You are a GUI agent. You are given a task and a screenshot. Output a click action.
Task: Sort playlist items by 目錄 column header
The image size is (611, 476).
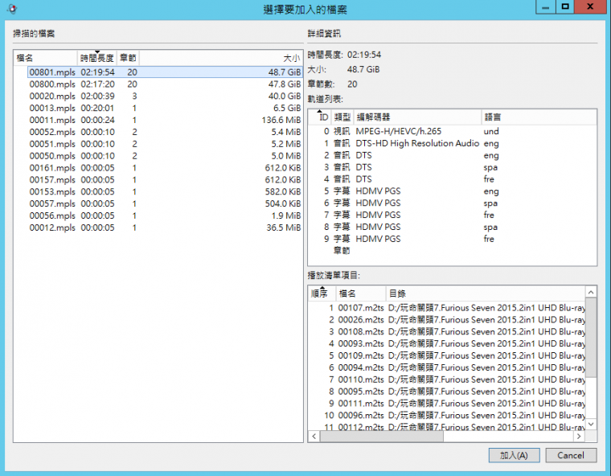(486, 293)
